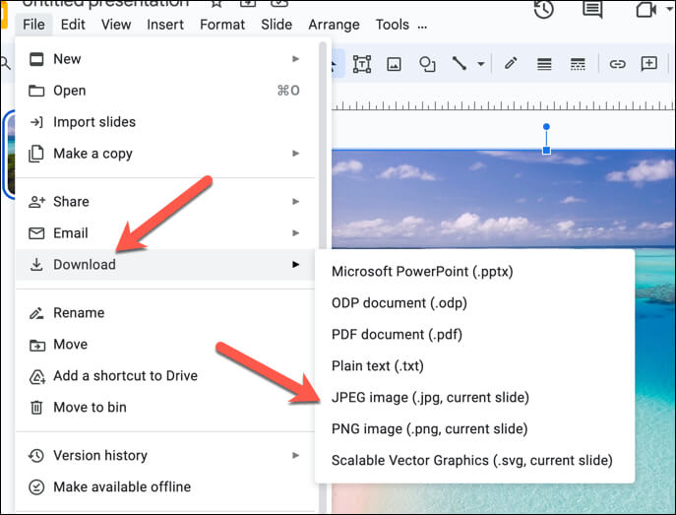Image resolution: width=676 pixels, height=515 pixels.
Task: Click Import slides
Action: pos(94,122)
